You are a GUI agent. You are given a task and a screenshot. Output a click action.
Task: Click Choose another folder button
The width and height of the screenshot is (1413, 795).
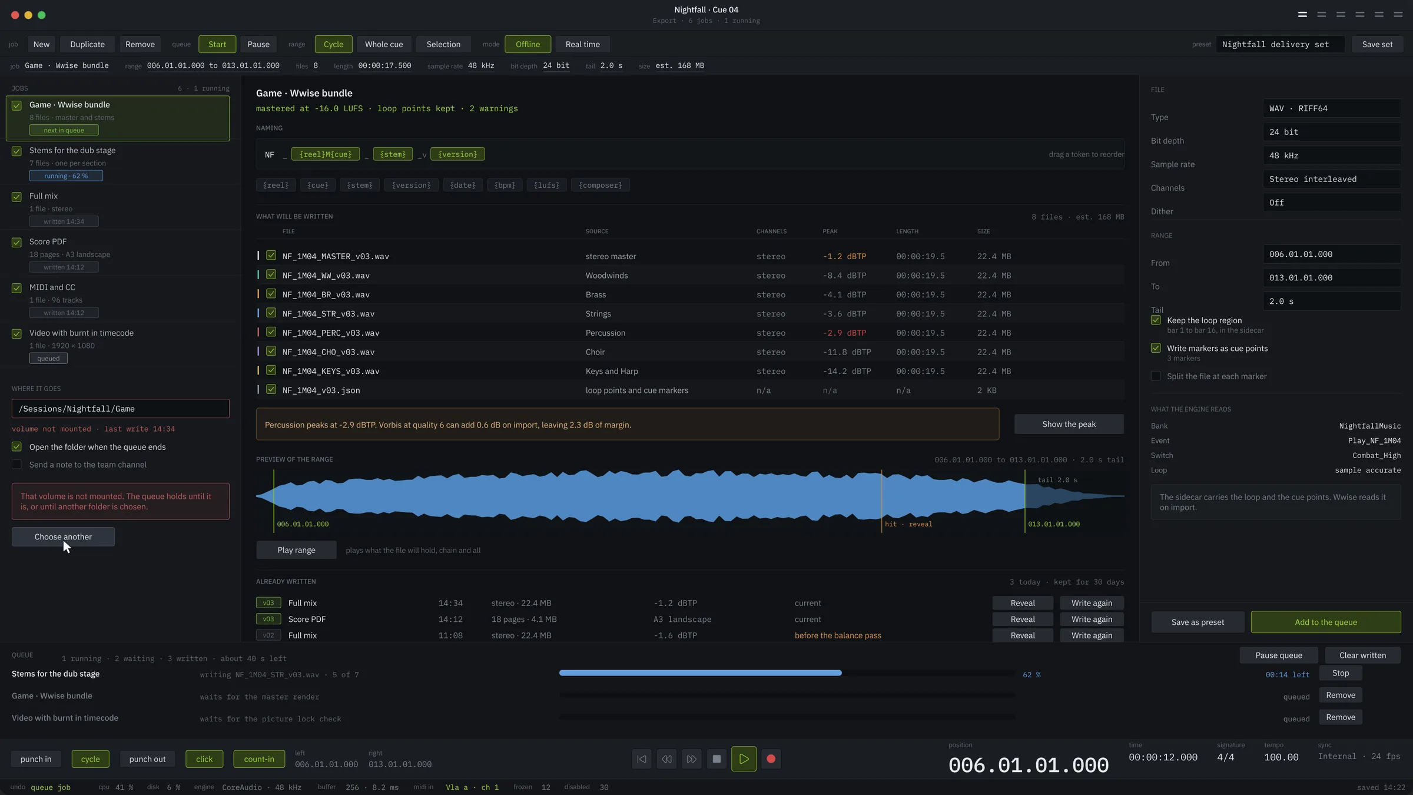[63, 536]
